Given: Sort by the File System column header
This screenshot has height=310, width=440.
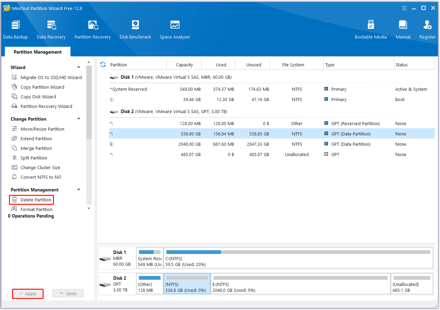Looking at the screenshot, I should point(297,65).
